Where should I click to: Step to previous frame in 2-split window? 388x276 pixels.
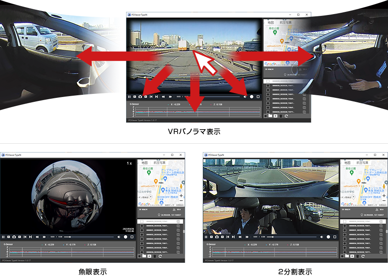228,237
